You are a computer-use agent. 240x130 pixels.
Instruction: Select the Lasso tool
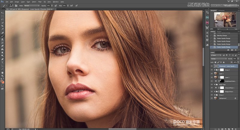(x=3, y=19)
